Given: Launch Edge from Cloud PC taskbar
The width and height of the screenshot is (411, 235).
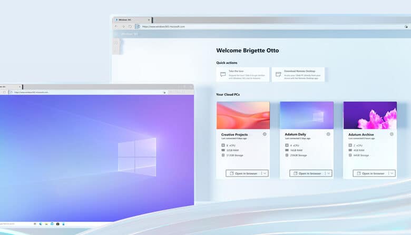Looking at the screenshot, I should 41,224.
